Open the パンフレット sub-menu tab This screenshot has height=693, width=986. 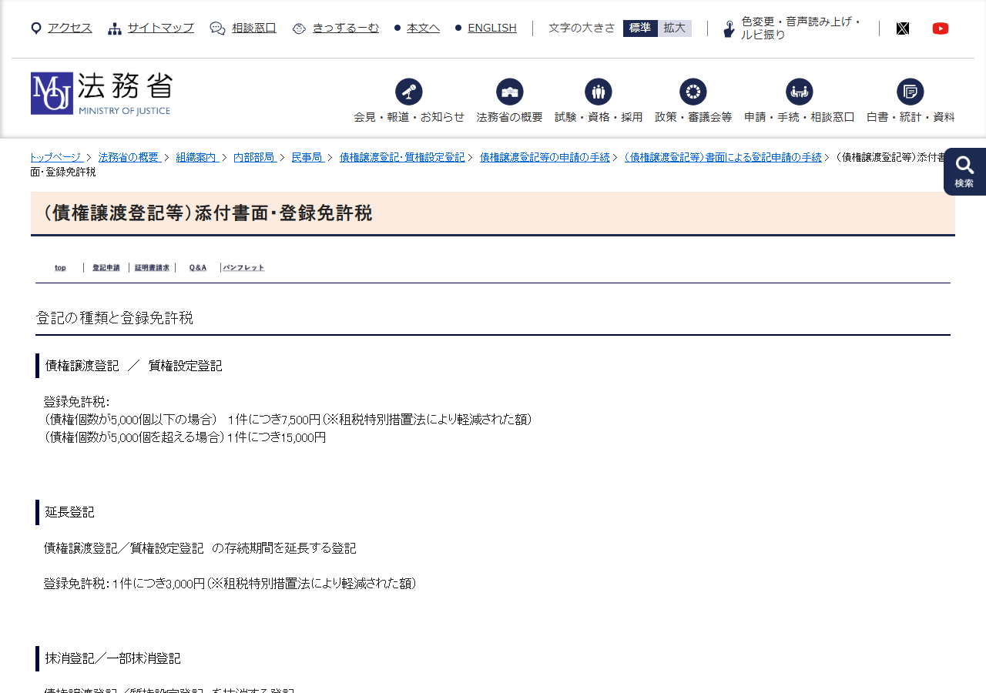coord(243,268)
